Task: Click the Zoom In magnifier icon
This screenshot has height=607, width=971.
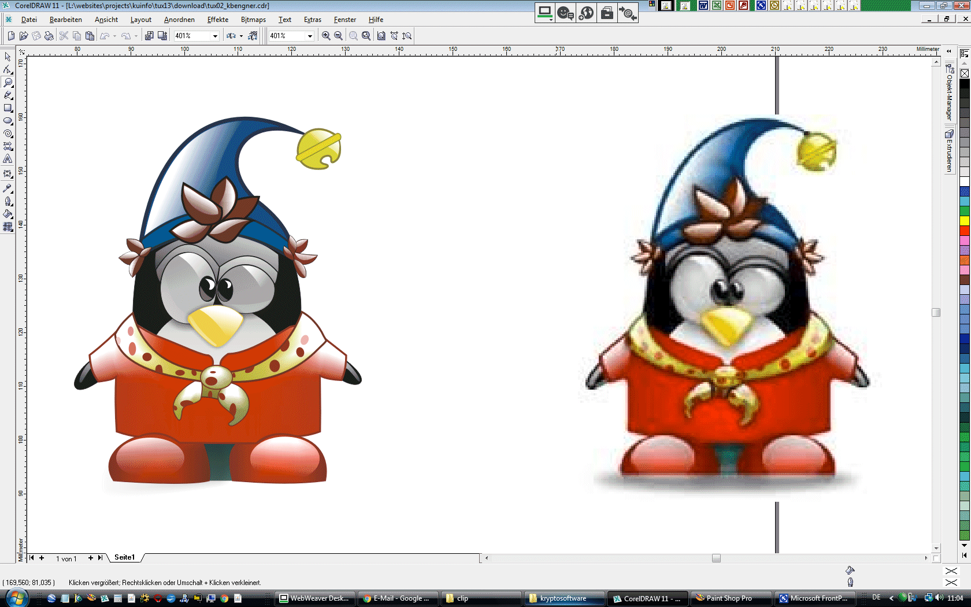Action: [326, 36]
